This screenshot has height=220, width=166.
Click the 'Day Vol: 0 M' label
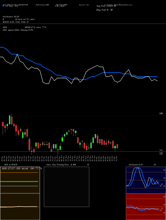104,10
